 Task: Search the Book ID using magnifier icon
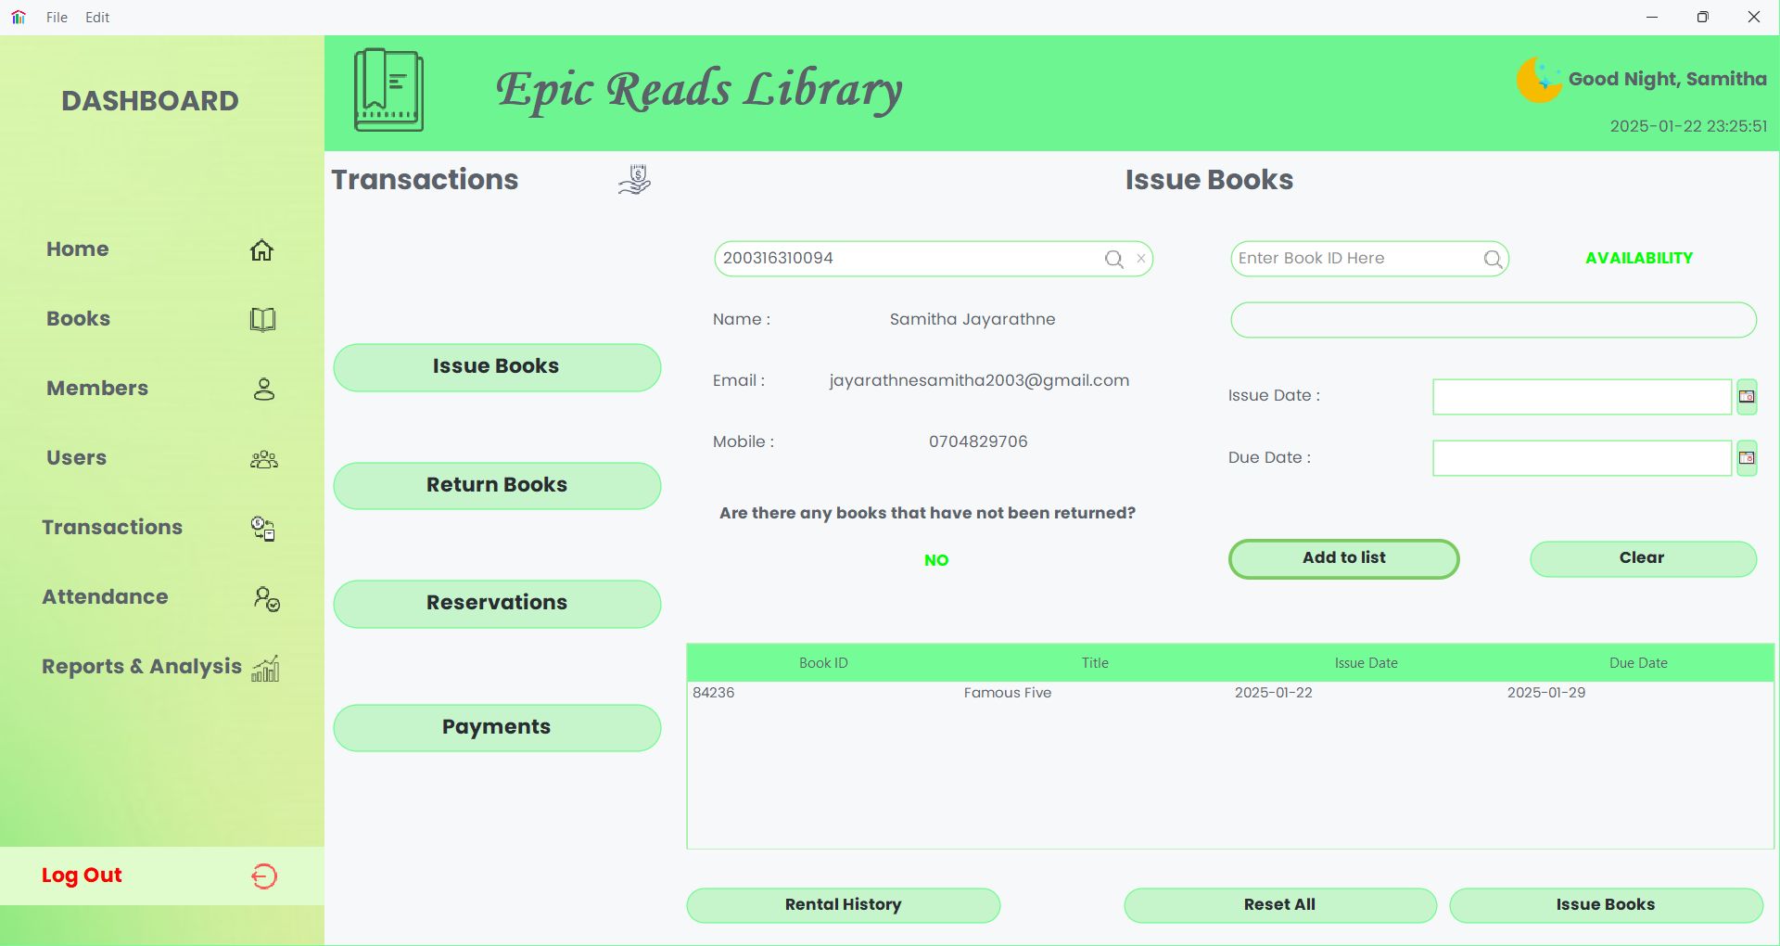pyautogui.click(x=1493, y=259)
